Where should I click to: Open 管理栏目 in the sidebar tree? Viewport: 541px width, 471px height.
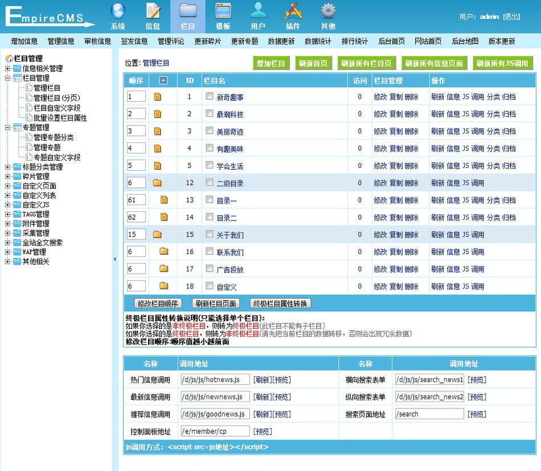pyautogui.click(x=47, y=88)
